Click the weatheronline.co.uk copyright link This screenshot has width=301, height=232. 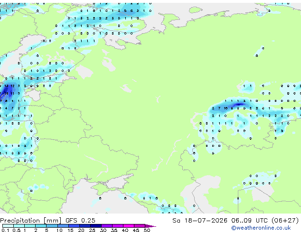(x=261, y=228)
